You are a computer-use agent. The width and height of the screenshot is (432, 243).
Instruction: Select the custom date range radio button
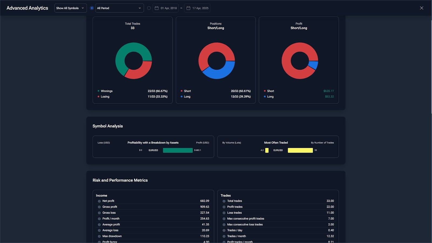pos(149,8)
